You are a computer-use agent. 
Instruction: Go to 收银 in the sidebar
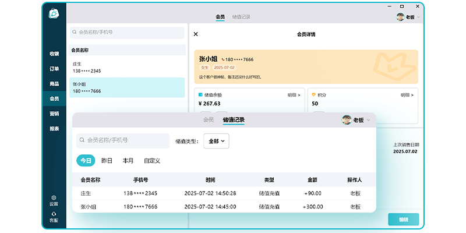pos(54,54)
